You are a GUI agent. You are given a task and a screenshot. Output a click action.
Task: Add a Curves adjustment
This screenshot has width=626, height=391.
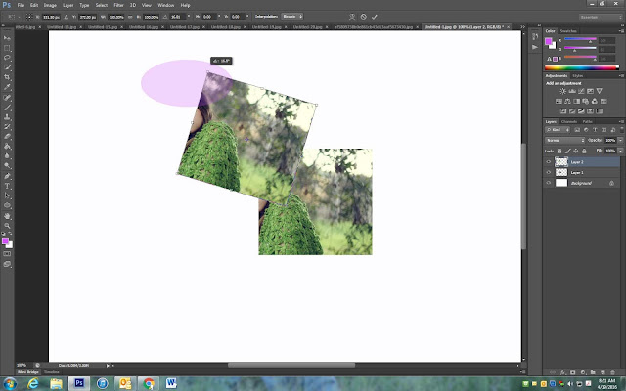581,91
